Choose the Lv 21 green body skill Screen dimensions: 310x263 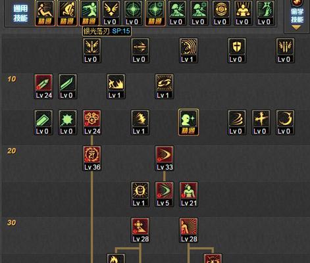(188, 194)
